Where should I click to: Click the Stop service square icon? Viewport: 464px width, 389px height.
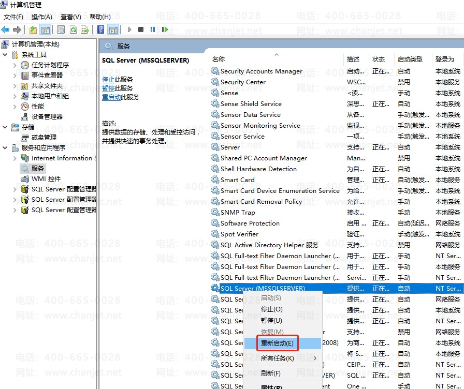point(141,29)
